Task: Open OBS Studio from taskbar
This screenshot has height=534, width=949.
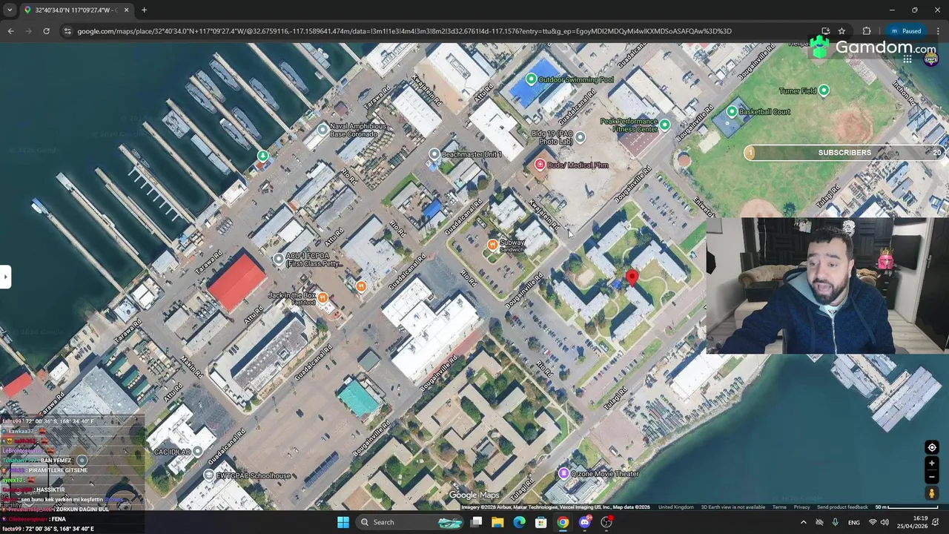Action: point(606,522)
